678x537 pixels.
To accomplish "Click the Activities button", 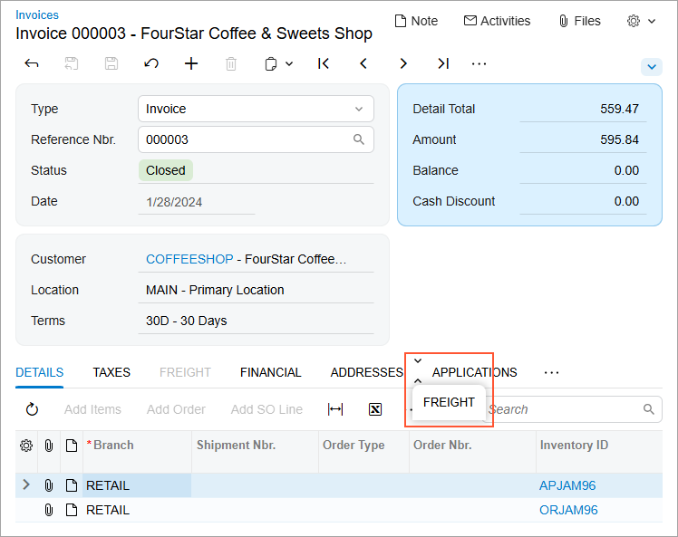I will tap(497, 21).
